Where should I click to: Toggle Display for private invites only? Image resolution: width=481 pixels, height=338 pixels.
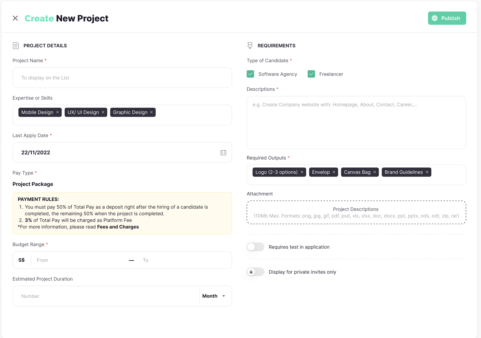coord(255,272)
